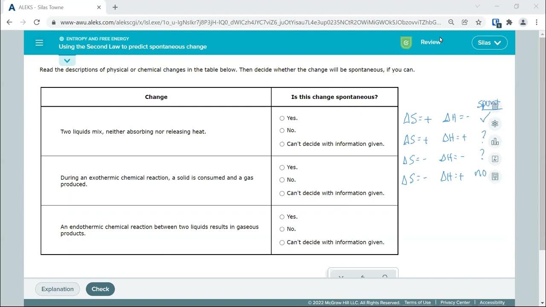The width and height of the screenshot is (546, 307).
Task: Open Extensions puzzle icon
Action: pos(509,22)
